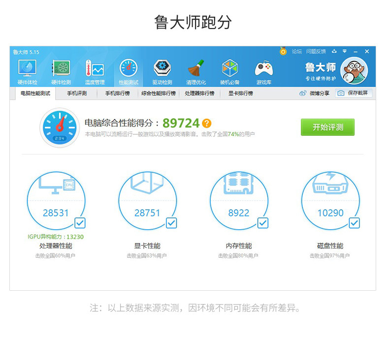The image size is (389, 338).
Task: Click the disk drive icon in disk circle
Action: [330, 184]
